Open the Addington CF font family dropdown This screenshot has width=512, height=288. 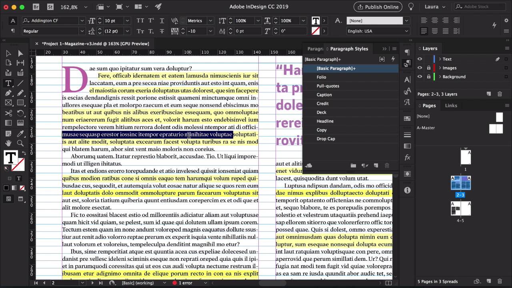[82, 21]
